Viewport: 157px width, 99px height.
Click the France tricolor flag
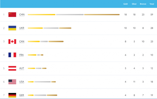tap(12, 55)
